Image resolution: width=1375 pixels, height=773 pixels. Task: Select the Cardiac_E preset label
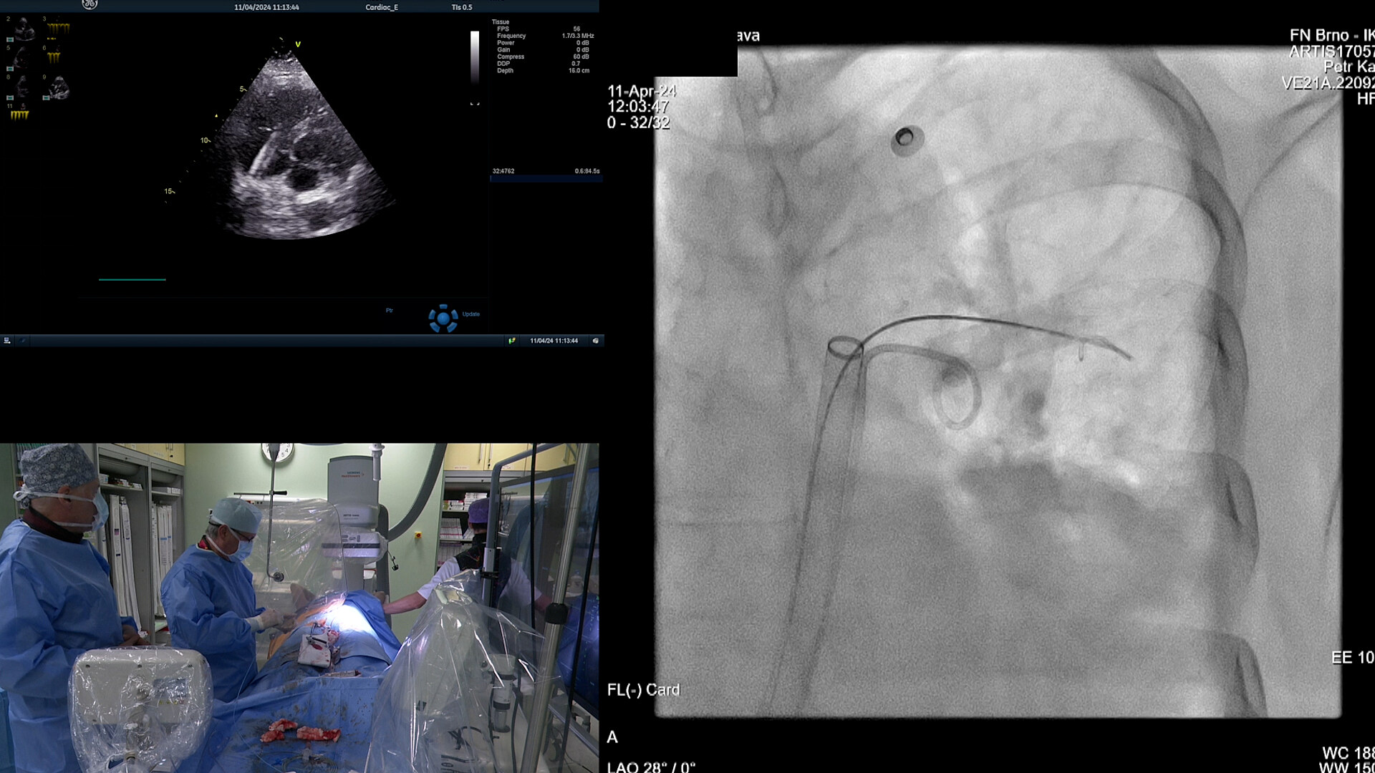coord(382,7)
